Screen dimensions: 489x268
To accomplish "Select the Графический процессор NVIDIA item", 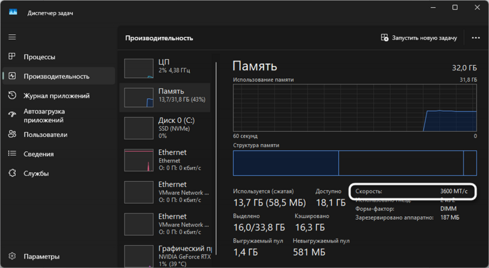I will coord(165,256).
